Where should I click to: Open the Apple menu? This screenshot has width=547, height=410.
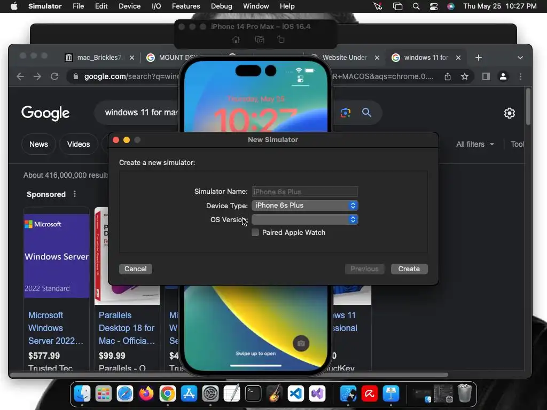click(14, 6)
